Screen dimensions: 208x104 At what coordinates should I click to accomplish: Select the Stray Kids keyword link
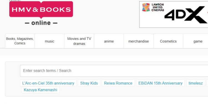[89, 83]
